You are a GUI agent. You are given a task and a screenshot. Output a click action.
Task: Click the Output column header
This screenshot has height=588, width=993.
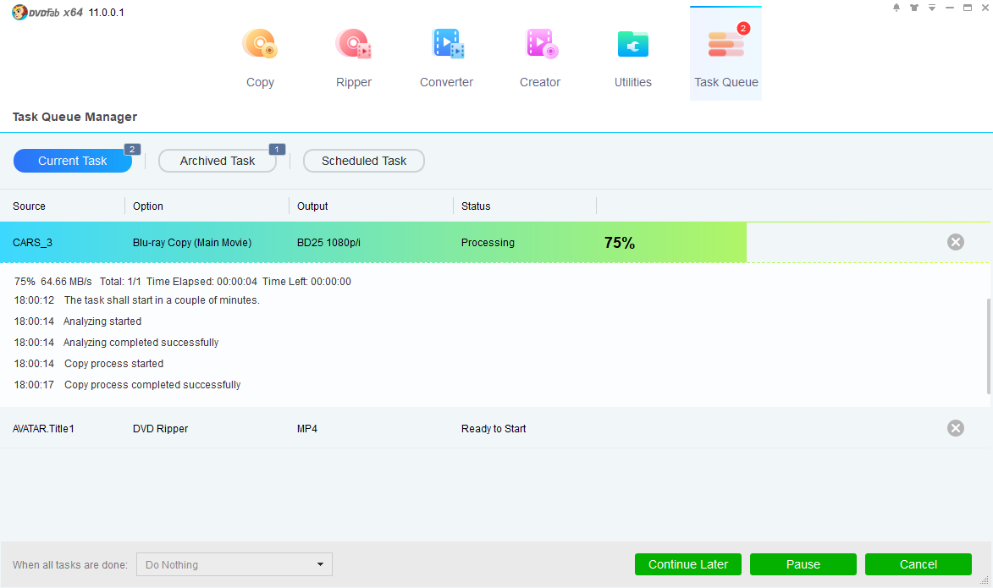coord(312,206)
